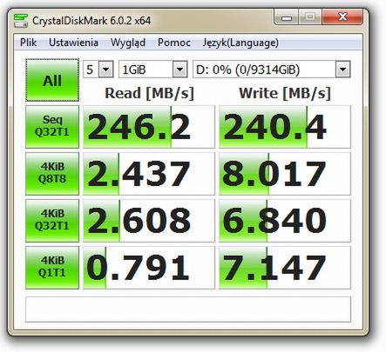This screenshot has height=352, width=386.
Task: Minimize the CrystalDiskMark window
Action: coord(287,17)
